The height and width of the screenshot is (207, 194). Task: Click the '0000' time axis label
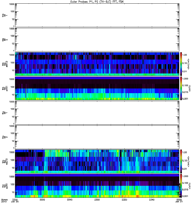coord(179,199)
